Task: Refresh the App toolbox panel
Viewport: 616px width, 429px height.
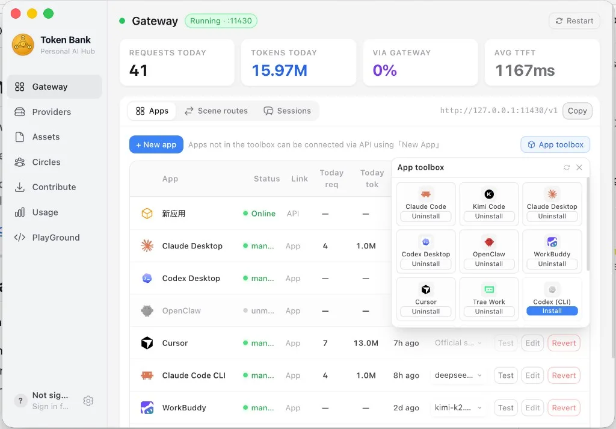Action: (x=567, y=167)
